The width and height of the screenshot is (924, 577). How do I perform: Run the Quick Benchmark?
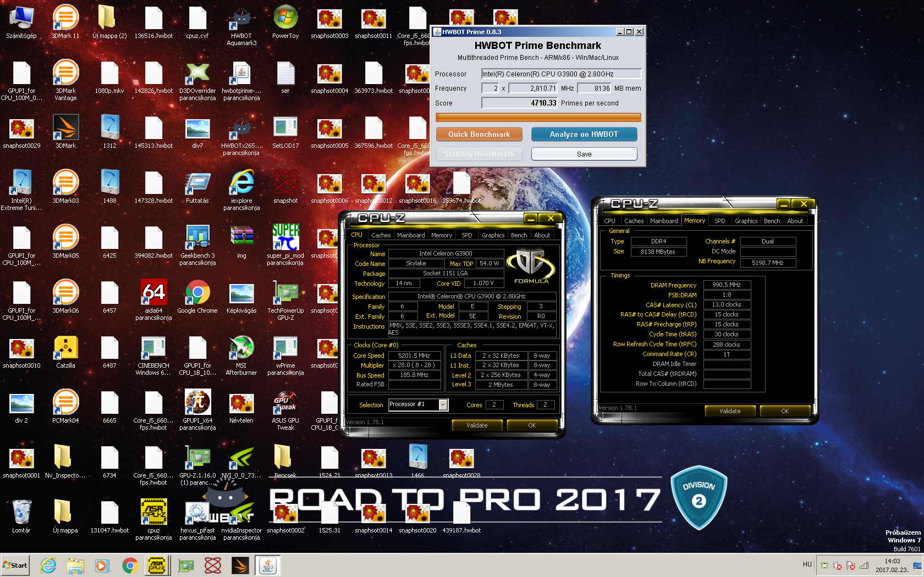point(479,134)
